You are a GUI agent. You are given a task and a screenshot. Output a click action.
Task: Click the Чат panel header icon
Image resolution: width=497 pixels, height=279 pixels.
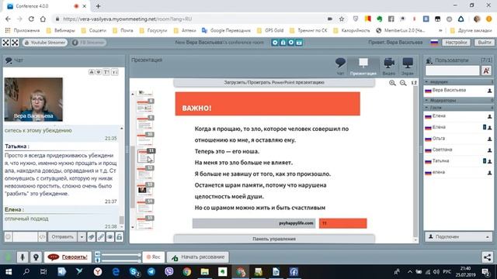click(9, 60)
